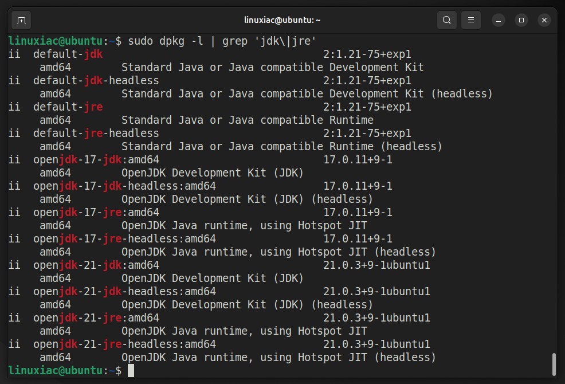Screen dimensions: 565x384
Task: Click the openjdk-17-jre:amd64 package name
Action: pos(96,213)
